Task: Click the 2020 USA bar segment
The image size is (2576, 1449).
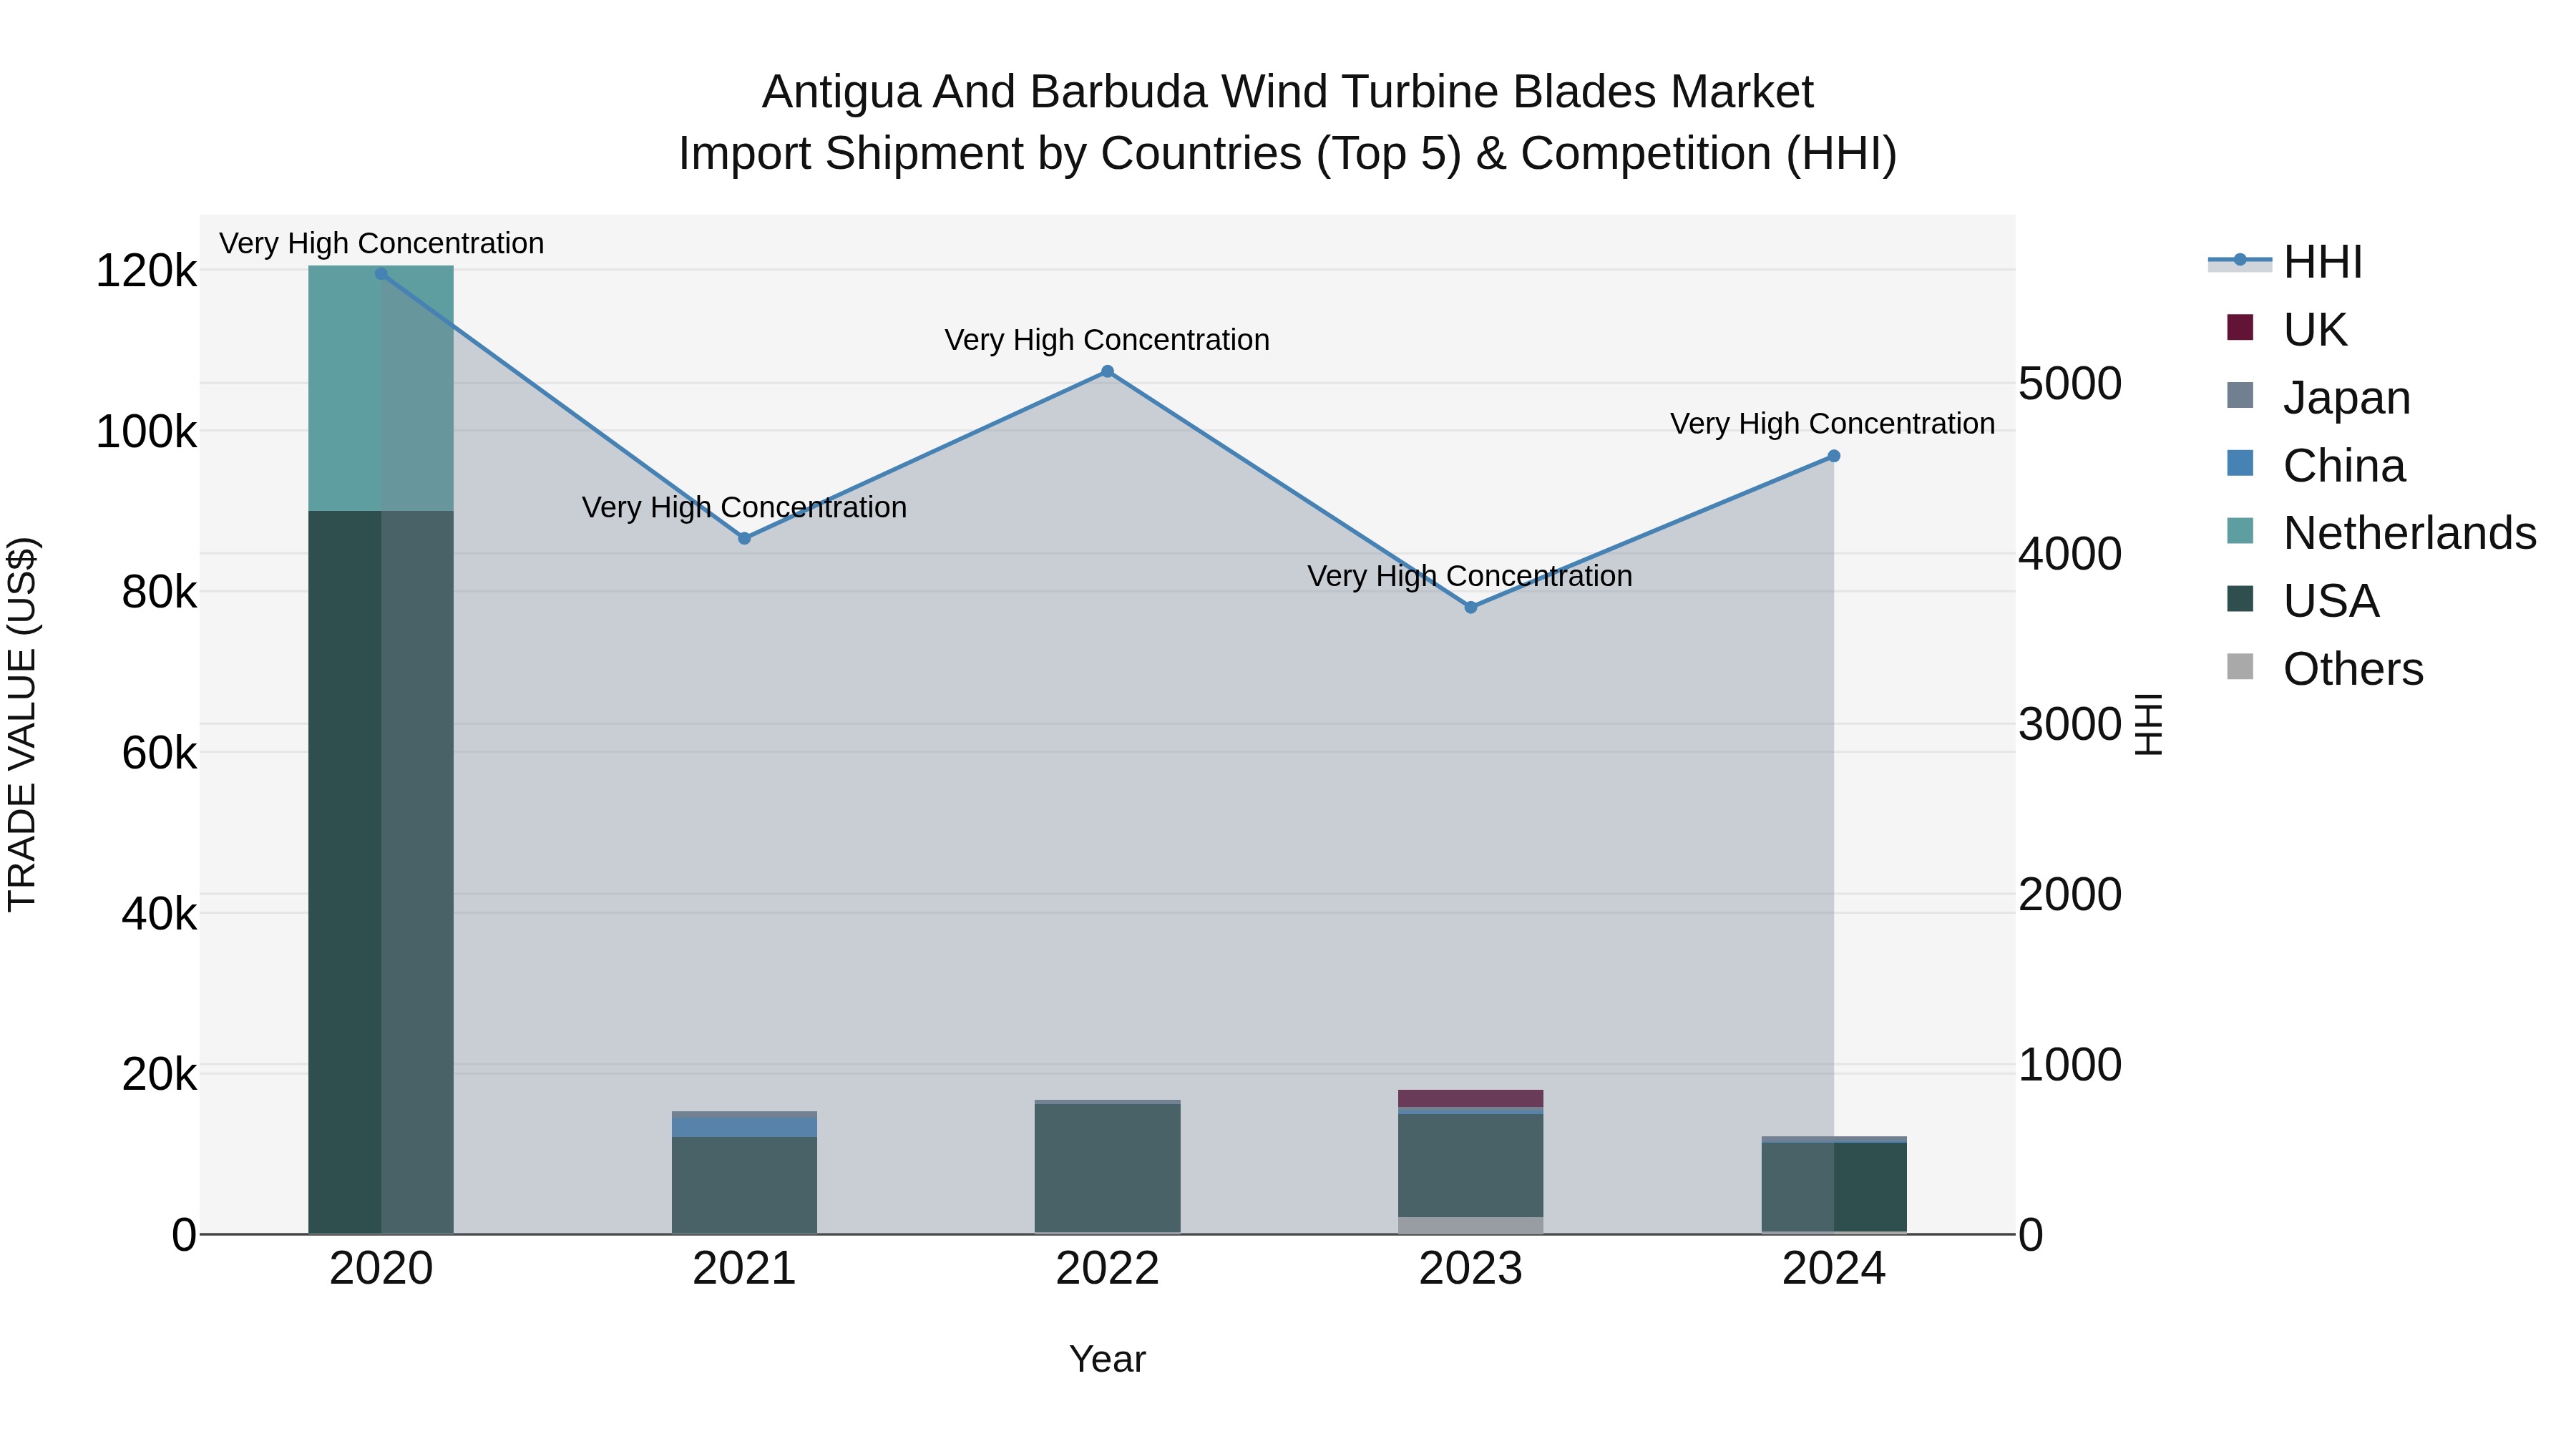Action: [x=381, y=872]
